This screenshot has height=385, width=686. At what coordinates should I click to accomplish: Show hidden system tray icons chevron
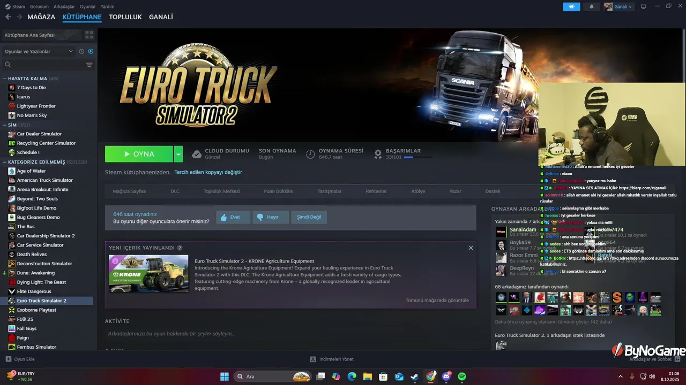pyautogui.click(x=621, y=376)
